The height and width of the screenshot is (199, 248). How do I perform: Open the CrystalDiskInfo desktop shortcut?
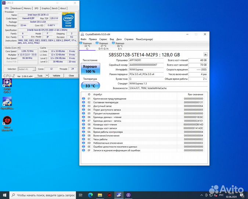[x=7, y=103]
